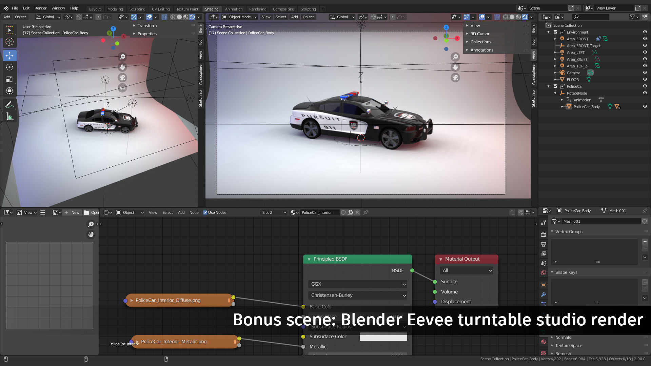Toggle camera view in left viewport

coord(122,78)
